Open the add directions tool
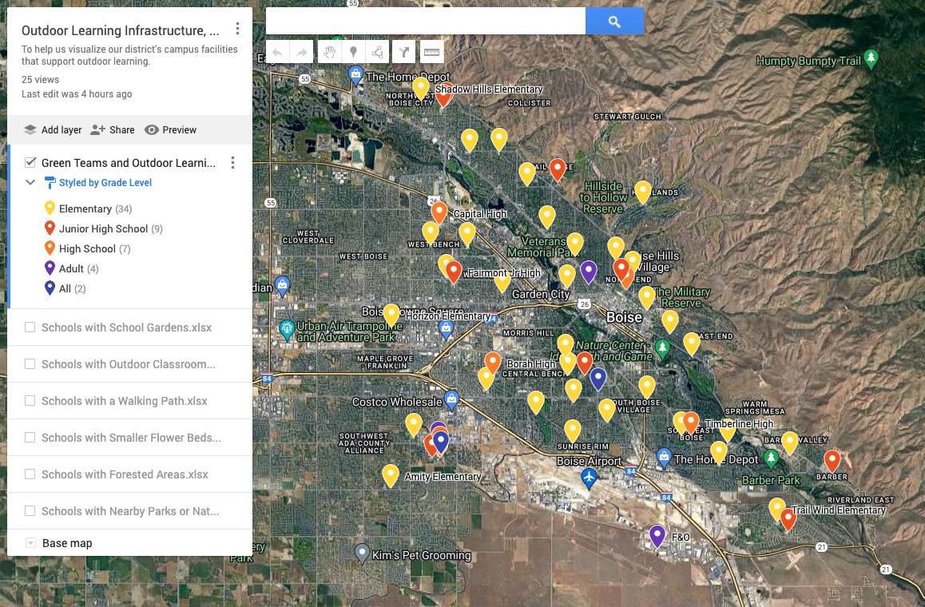Screen dimensions: 925x607 click(x=405, y=53)
